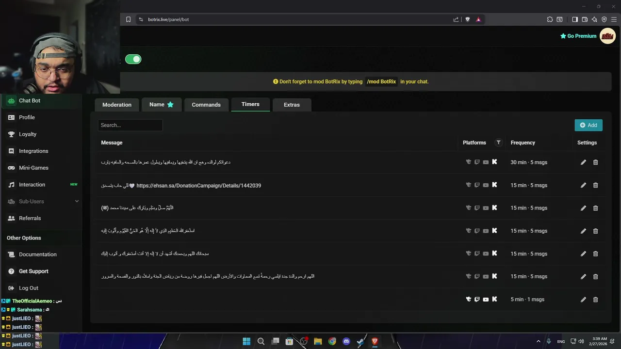Open the Brave Wallet icon
The image size is (621, 349).
[585, 19]
